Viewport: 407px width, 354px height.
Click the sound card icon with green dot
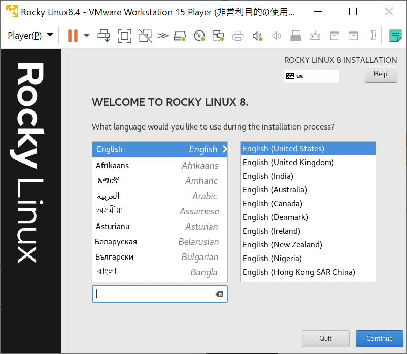coord(257,36)
